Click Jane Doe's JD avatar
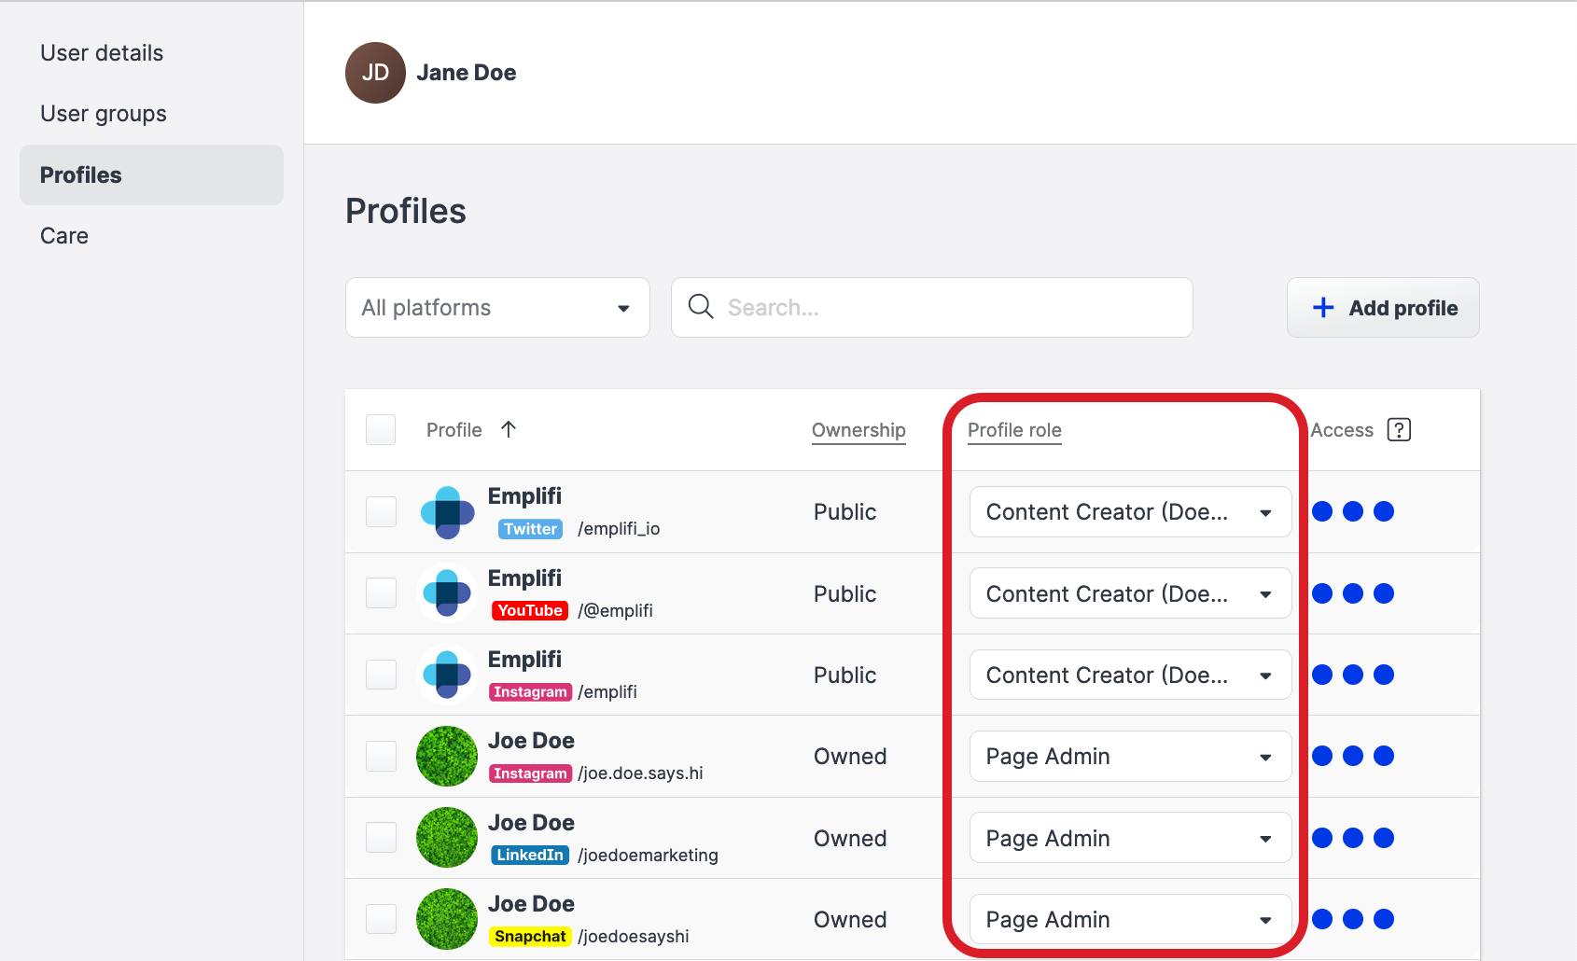Viewport: 1577px width, 961px height. [x=375, y=73]
